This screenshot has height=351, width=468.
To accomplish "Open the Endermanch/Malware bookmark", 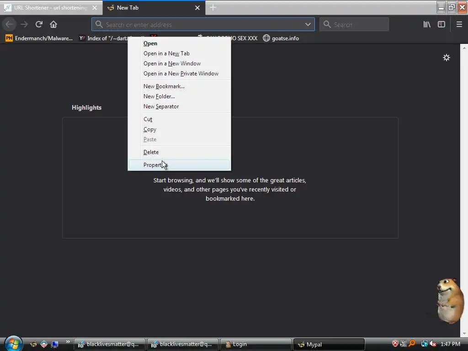I will pos(39,38).
